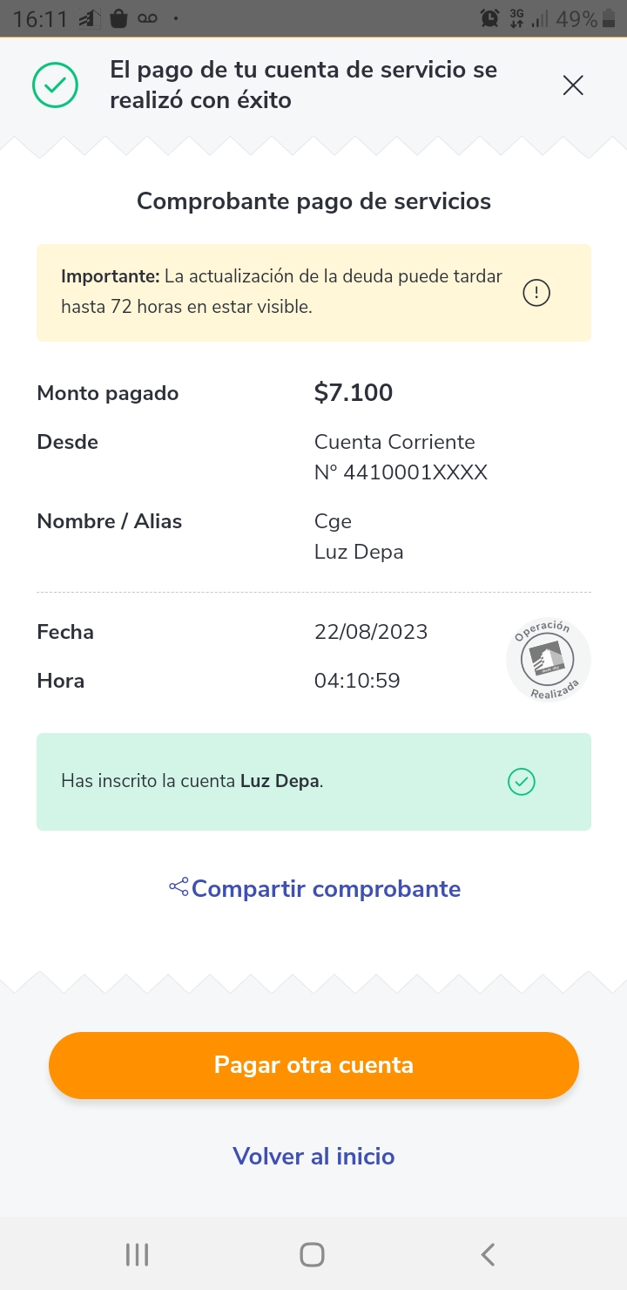
Task: Tap the share icon beside Compartir comprobante
Action: 179,888
